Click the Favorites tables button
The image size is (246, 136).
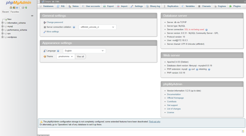[15, 12]
